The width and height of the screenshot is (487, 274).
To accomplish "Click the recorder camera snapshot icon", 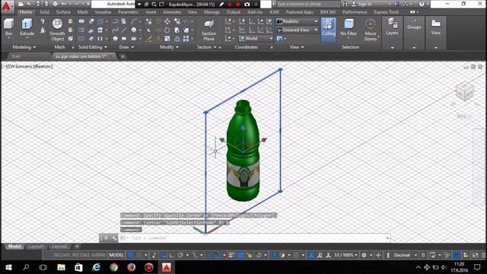I will [247, 5].
